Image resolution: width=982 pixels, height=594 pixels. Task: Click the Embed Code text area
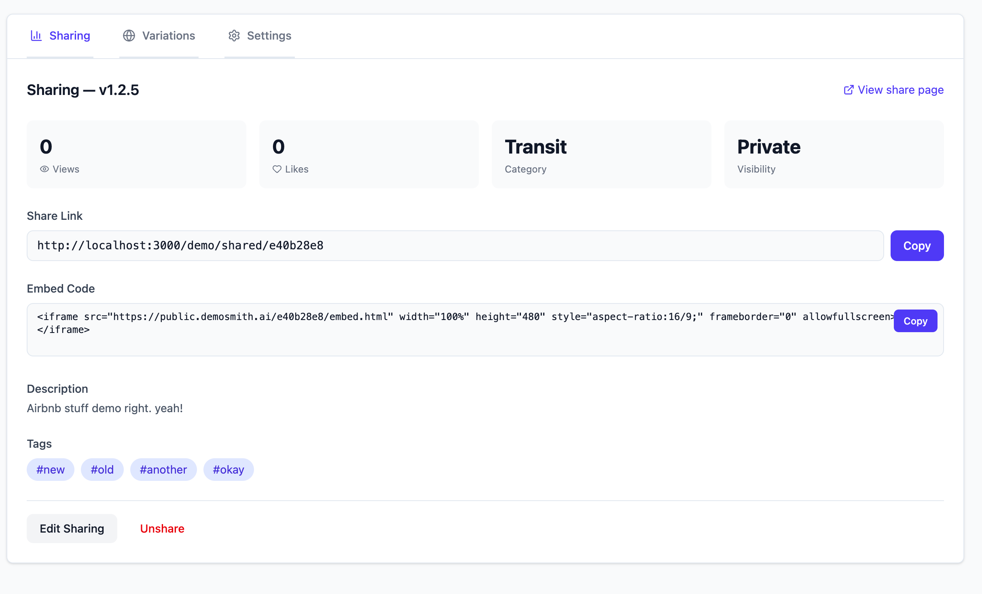pyautogui.click(x=445, y=329)
